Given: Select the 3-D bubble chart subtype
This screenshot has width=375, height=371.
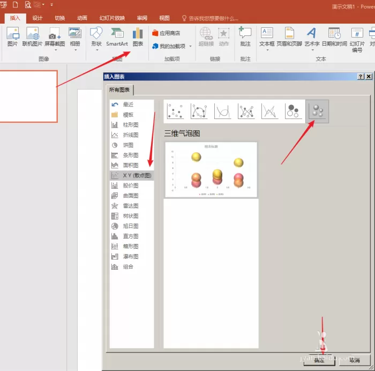Looking at the screenshot, I should [317, 112].
